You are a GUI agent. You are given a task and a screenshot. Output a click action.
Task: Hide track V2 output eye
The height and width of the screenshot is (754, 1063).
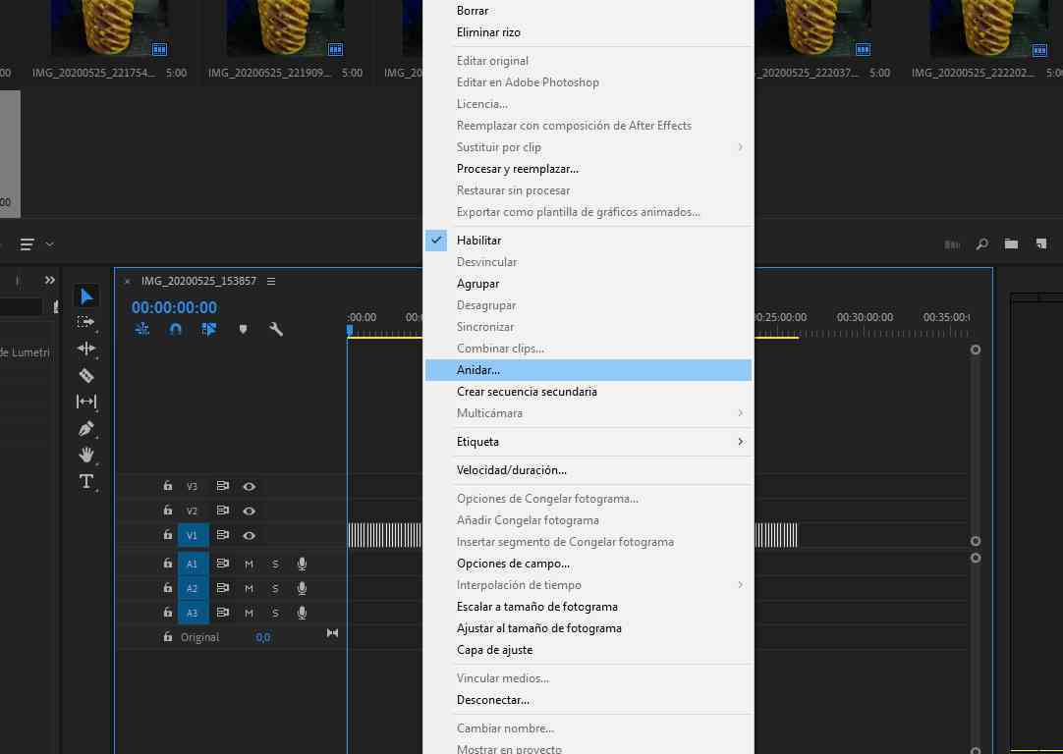click(x=249, y=511)
